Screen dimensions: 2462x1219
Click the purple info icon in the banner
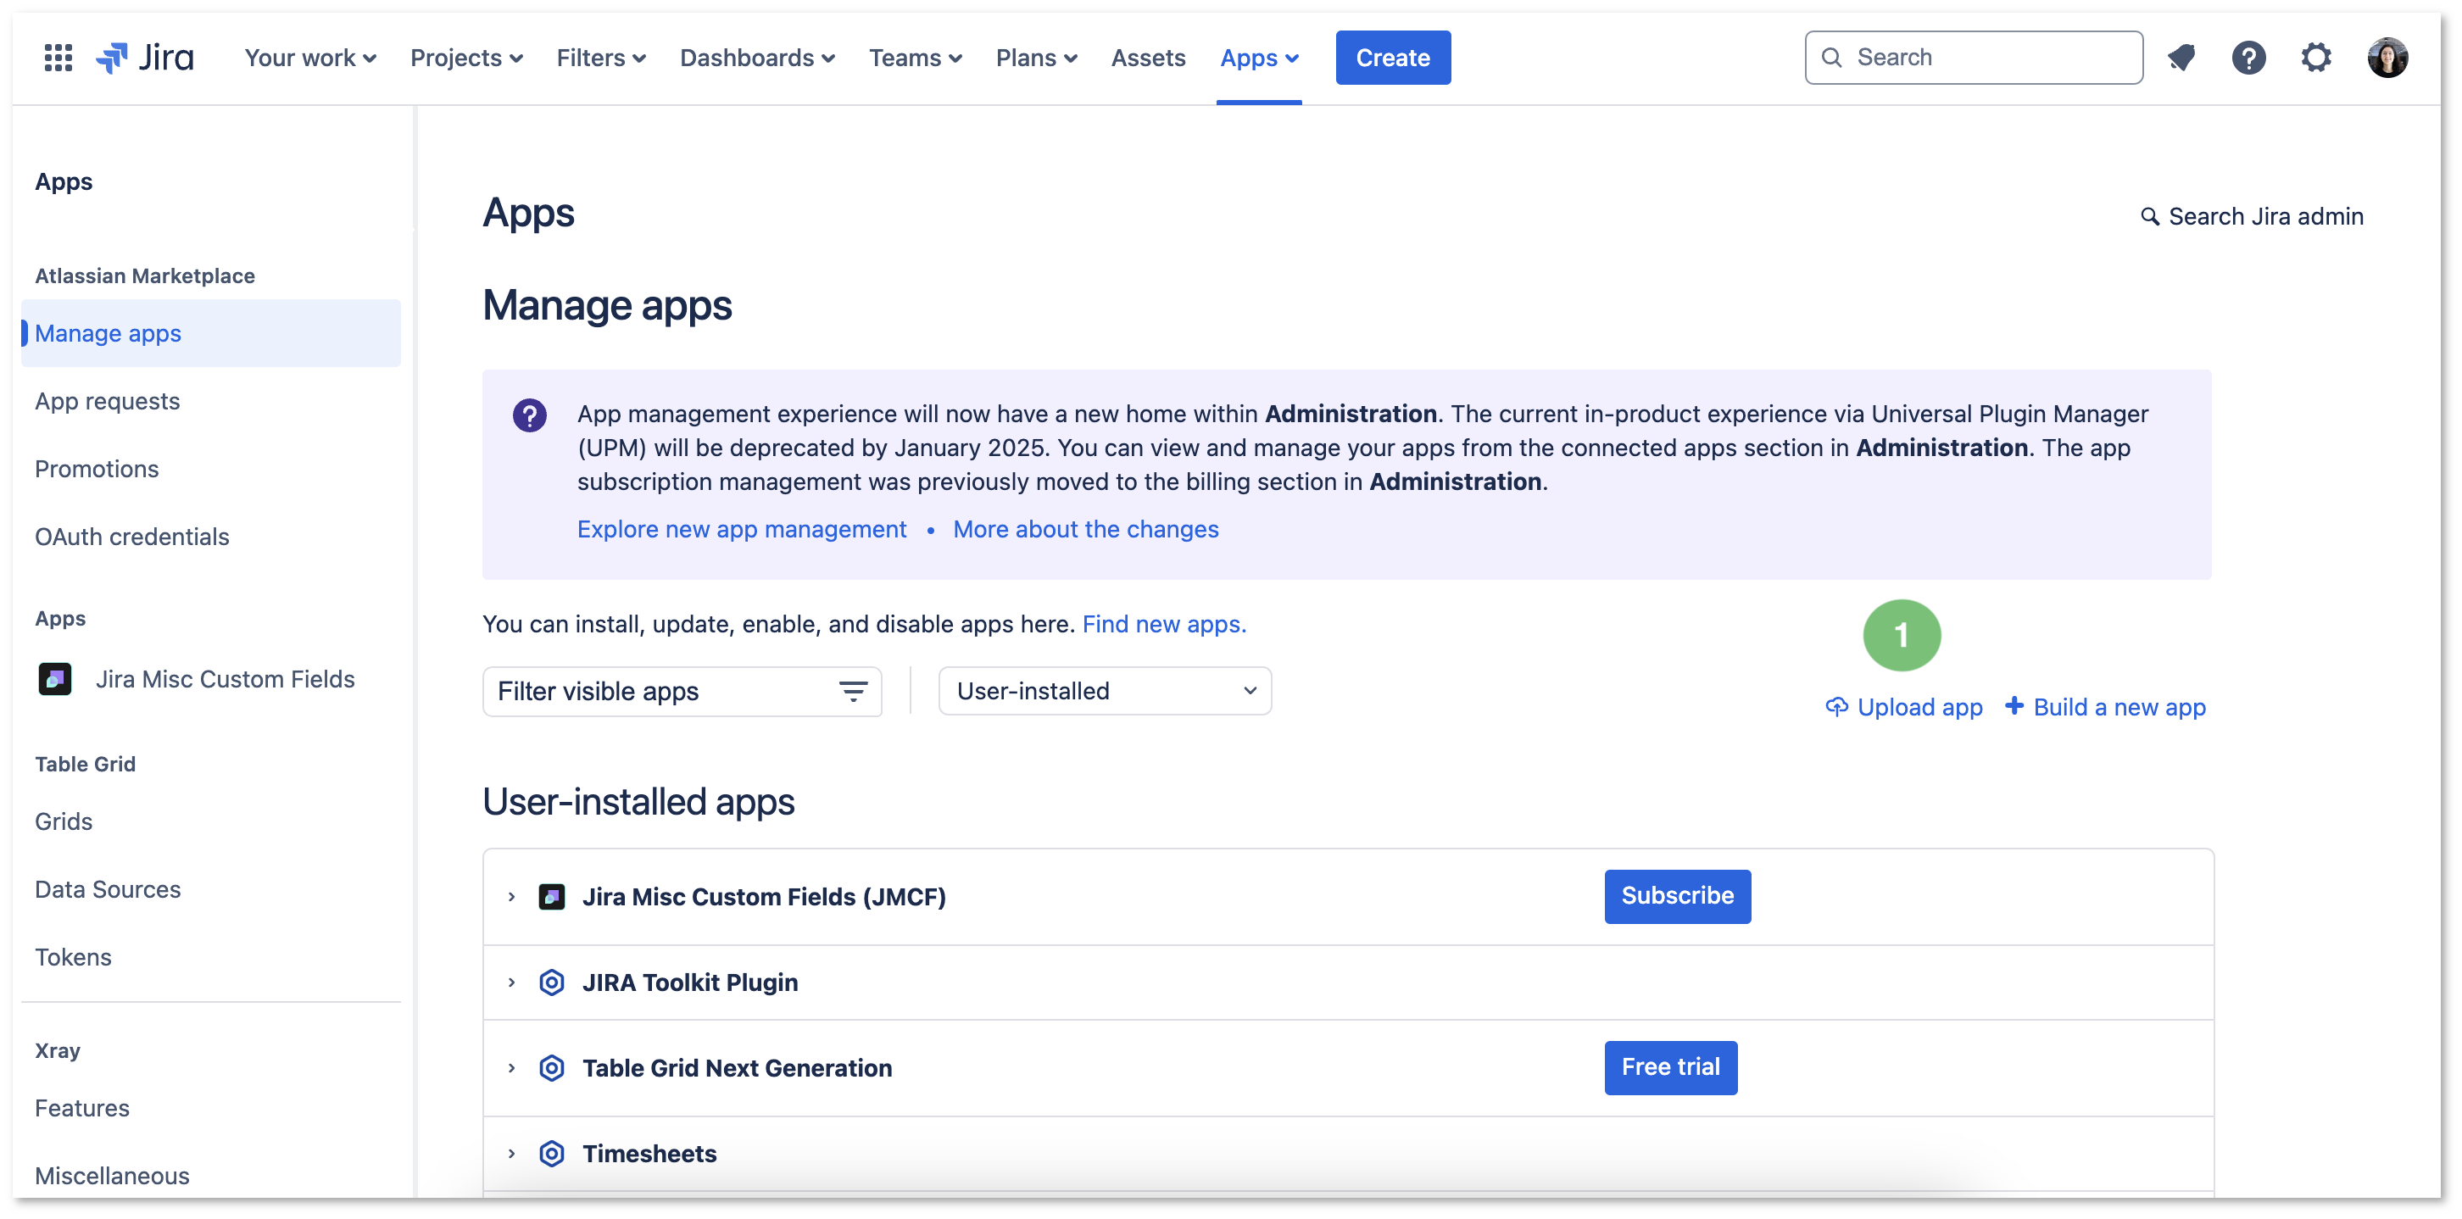(x=530, y=415)
